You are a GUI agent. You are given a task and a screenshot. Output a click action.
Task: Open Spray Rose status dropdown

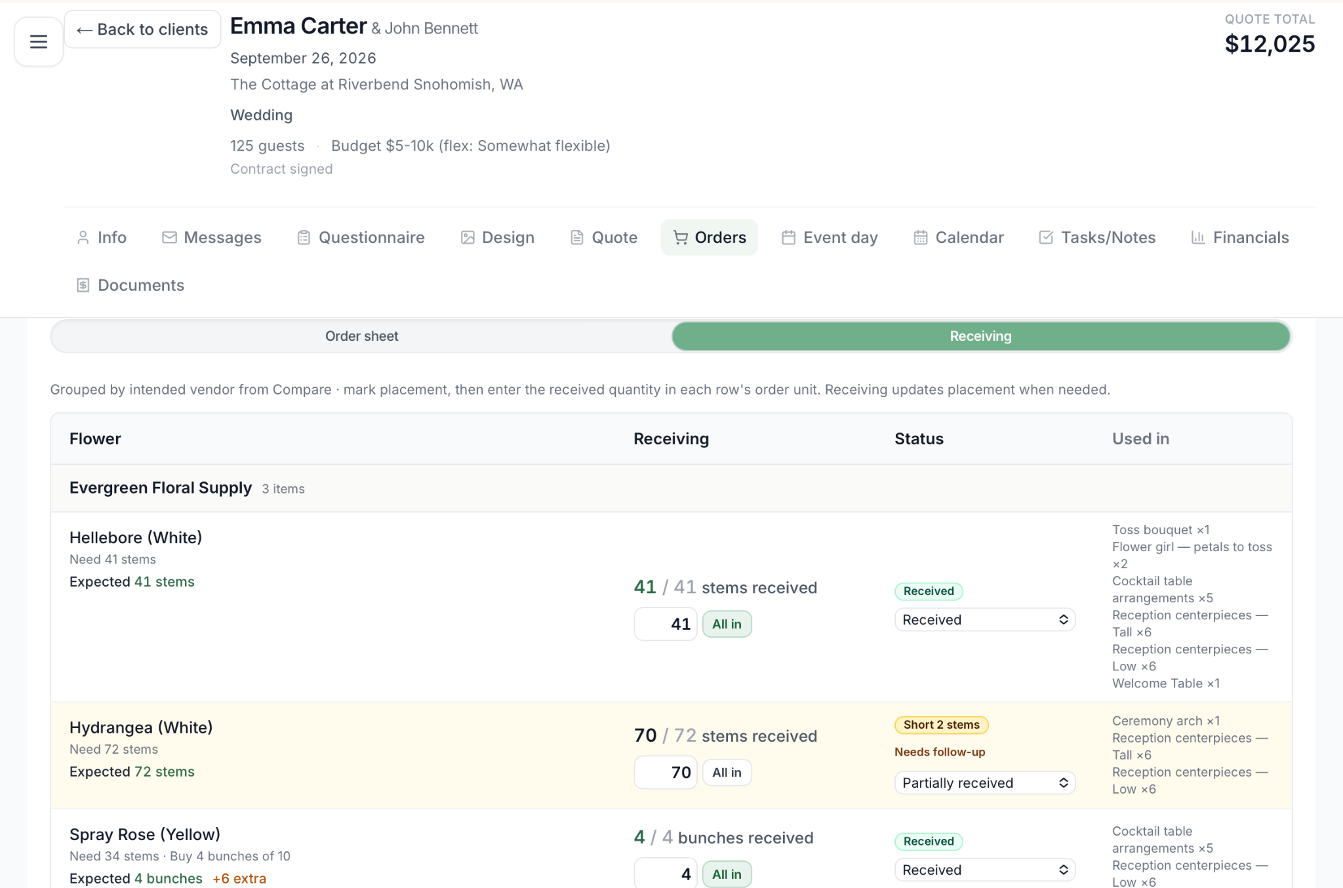tap(985, 870)
